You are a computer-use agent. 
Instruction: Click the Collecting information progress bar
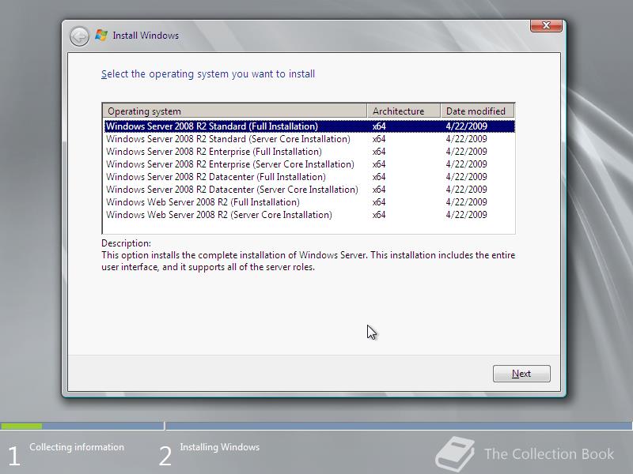pos(82,426)
